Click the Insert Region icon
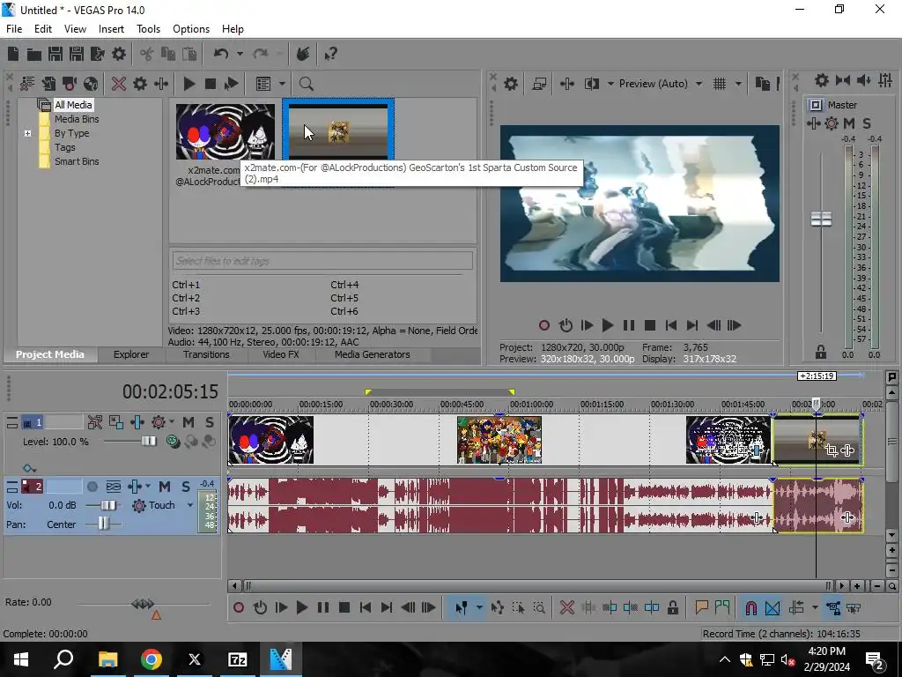This screenshot has width=902, height=677. (x=722, y=608)
